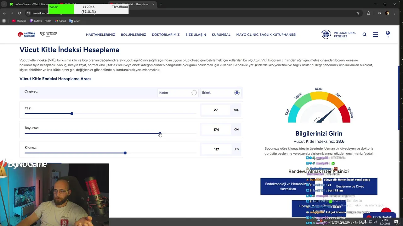This screenshot has height=226, width=403.
Task: Open Doktorlarımız menu
Action: [166, 35]
